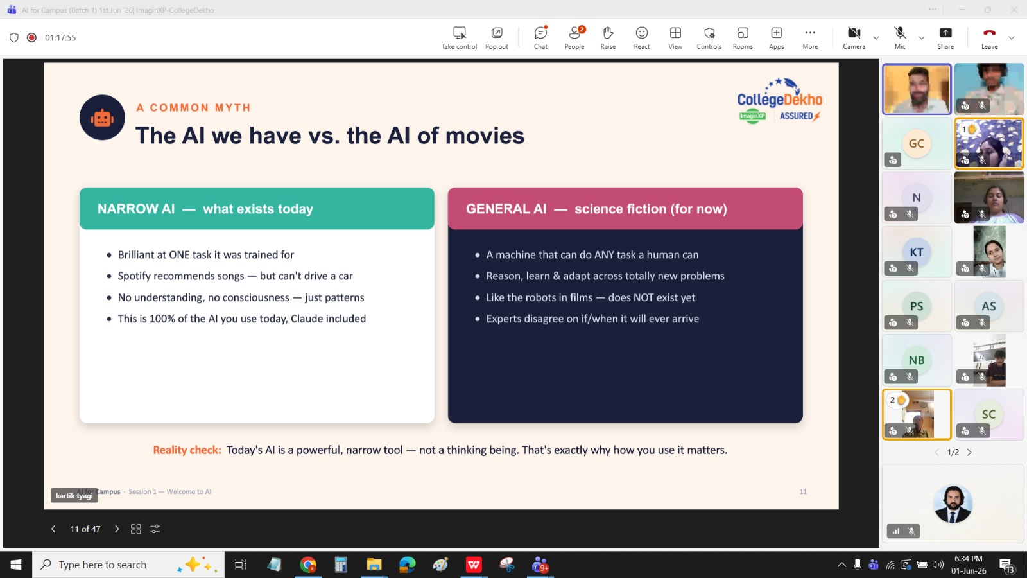Go to the next slide
Viewport: 1027px width, 578px height.
(117, 529)
